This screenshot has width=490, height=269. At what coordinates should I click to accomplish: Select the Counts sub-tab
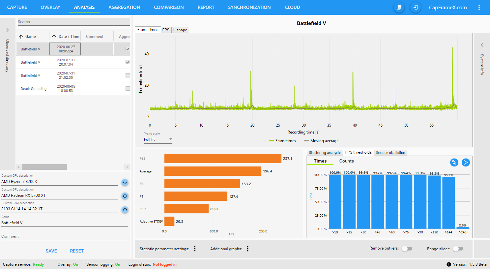coord(347,161)
